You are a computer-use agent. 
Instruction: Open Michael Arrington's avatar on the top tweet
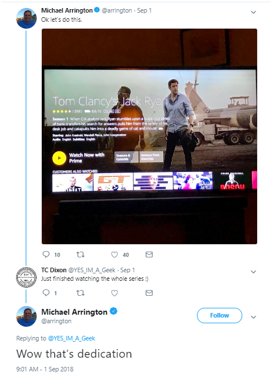(x=26, y=18)
